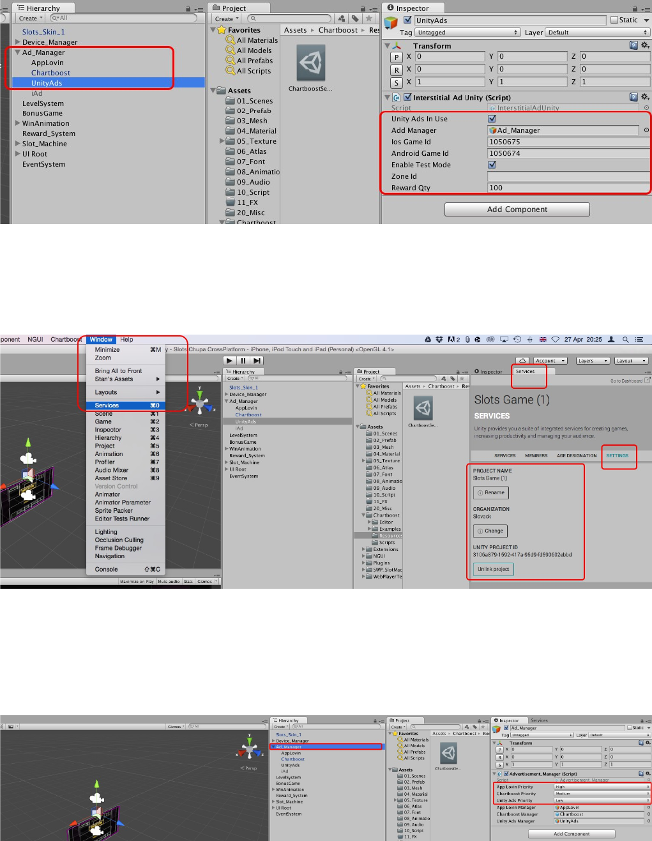
Task: Click the Reward Qty field showing 100
Action: (x=568, y=188)
